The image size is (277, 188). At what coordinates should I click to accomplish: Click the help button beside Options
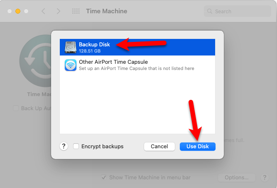[x=265, y=178]
